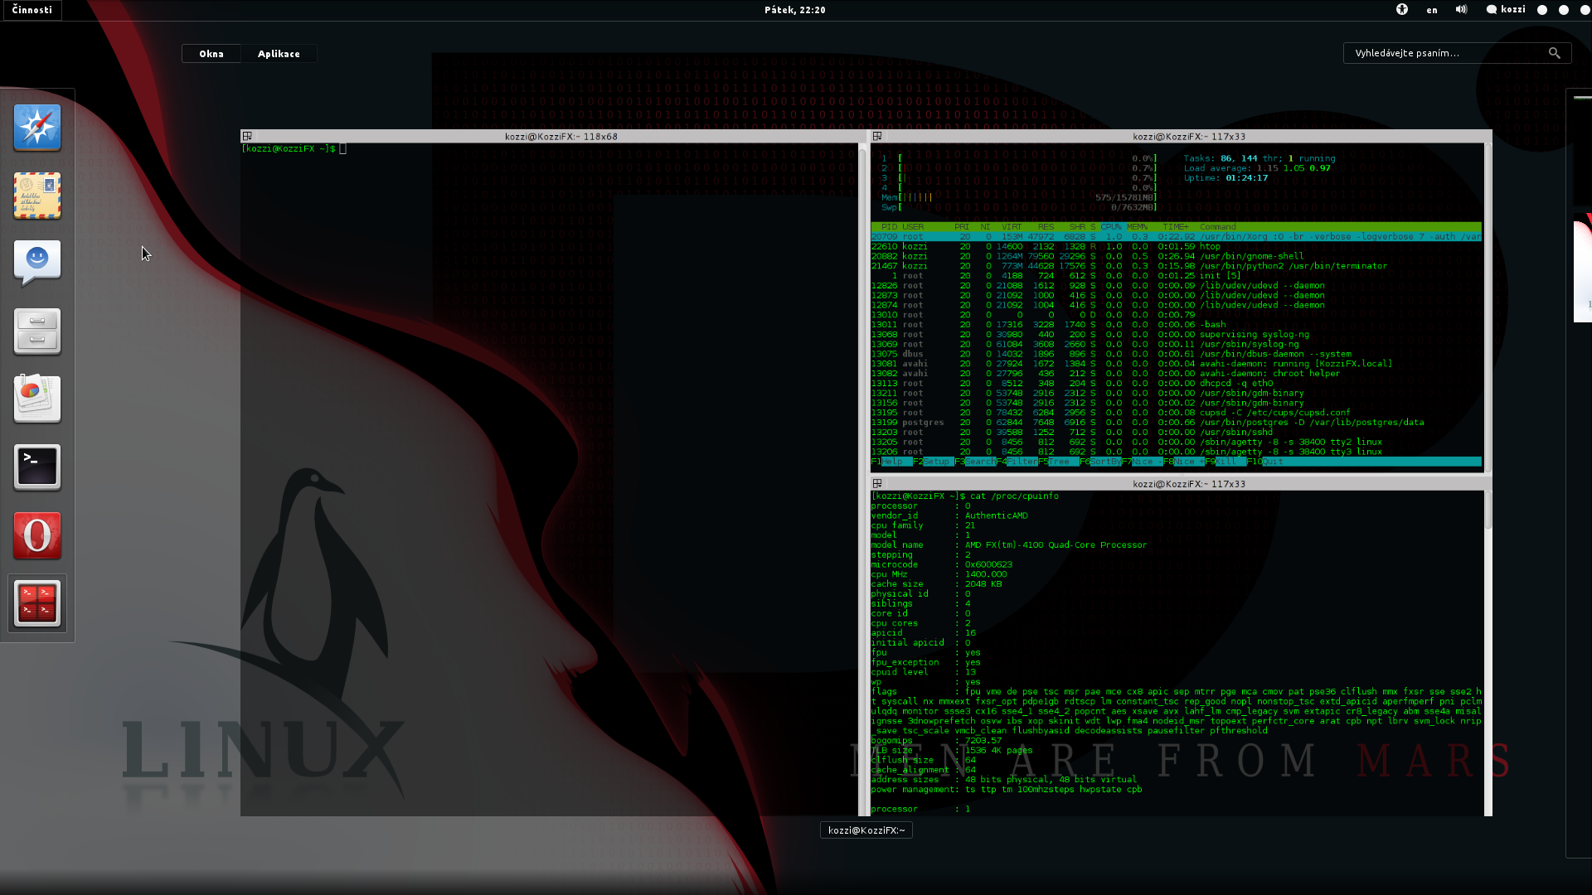This screenshot has height=895, width=1592.
Task: Click scrollbar of the cpuinfo terminal pane
Action: [x=1488, y=653]
